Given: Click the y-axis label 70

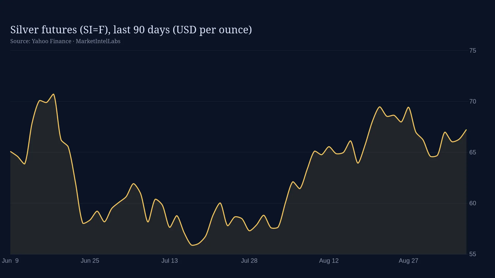Looking at the screenshot, I should tap(473, 101).
